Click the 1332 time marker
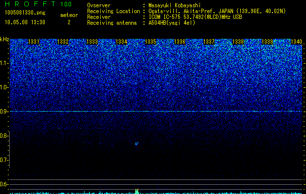The width and height of the screenshot is (306, 194). click(x=63, y=42)
